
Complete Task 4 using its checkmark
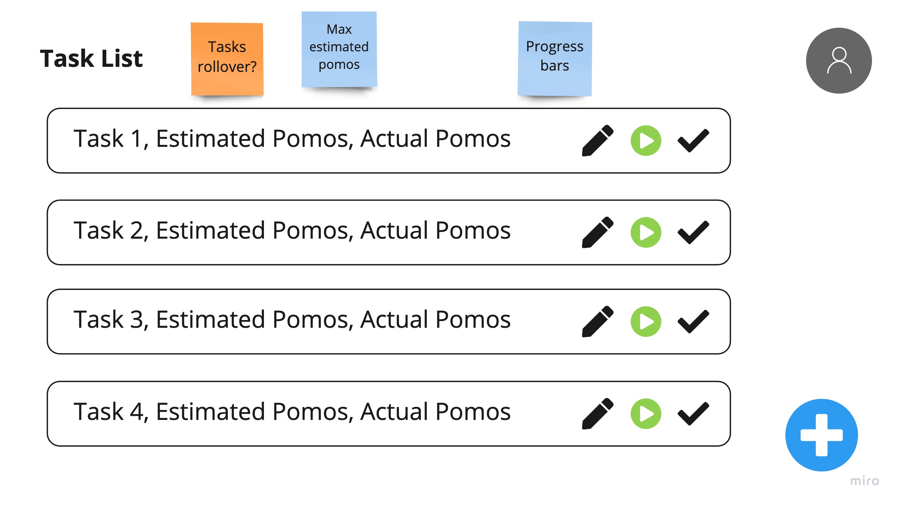pyautogui.click(x=693, y=414)
